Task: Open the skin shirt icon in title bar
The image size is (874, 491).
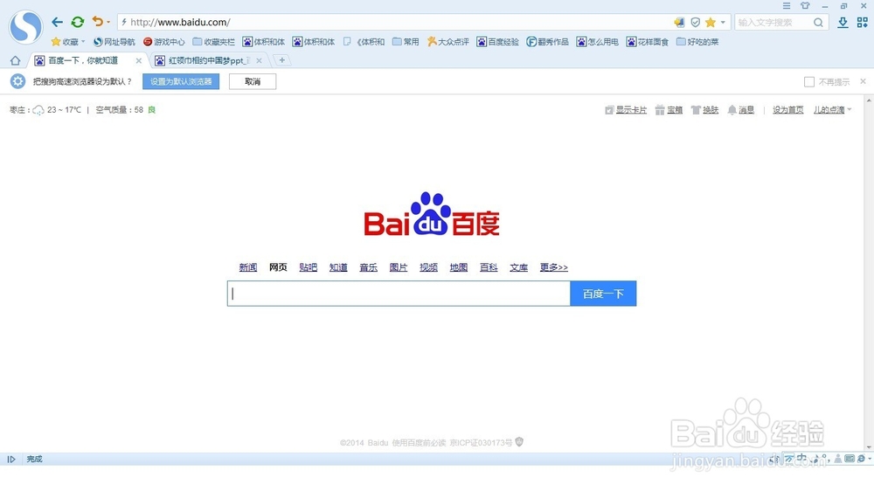Action: pyautogui.click(x=805, y=5)
